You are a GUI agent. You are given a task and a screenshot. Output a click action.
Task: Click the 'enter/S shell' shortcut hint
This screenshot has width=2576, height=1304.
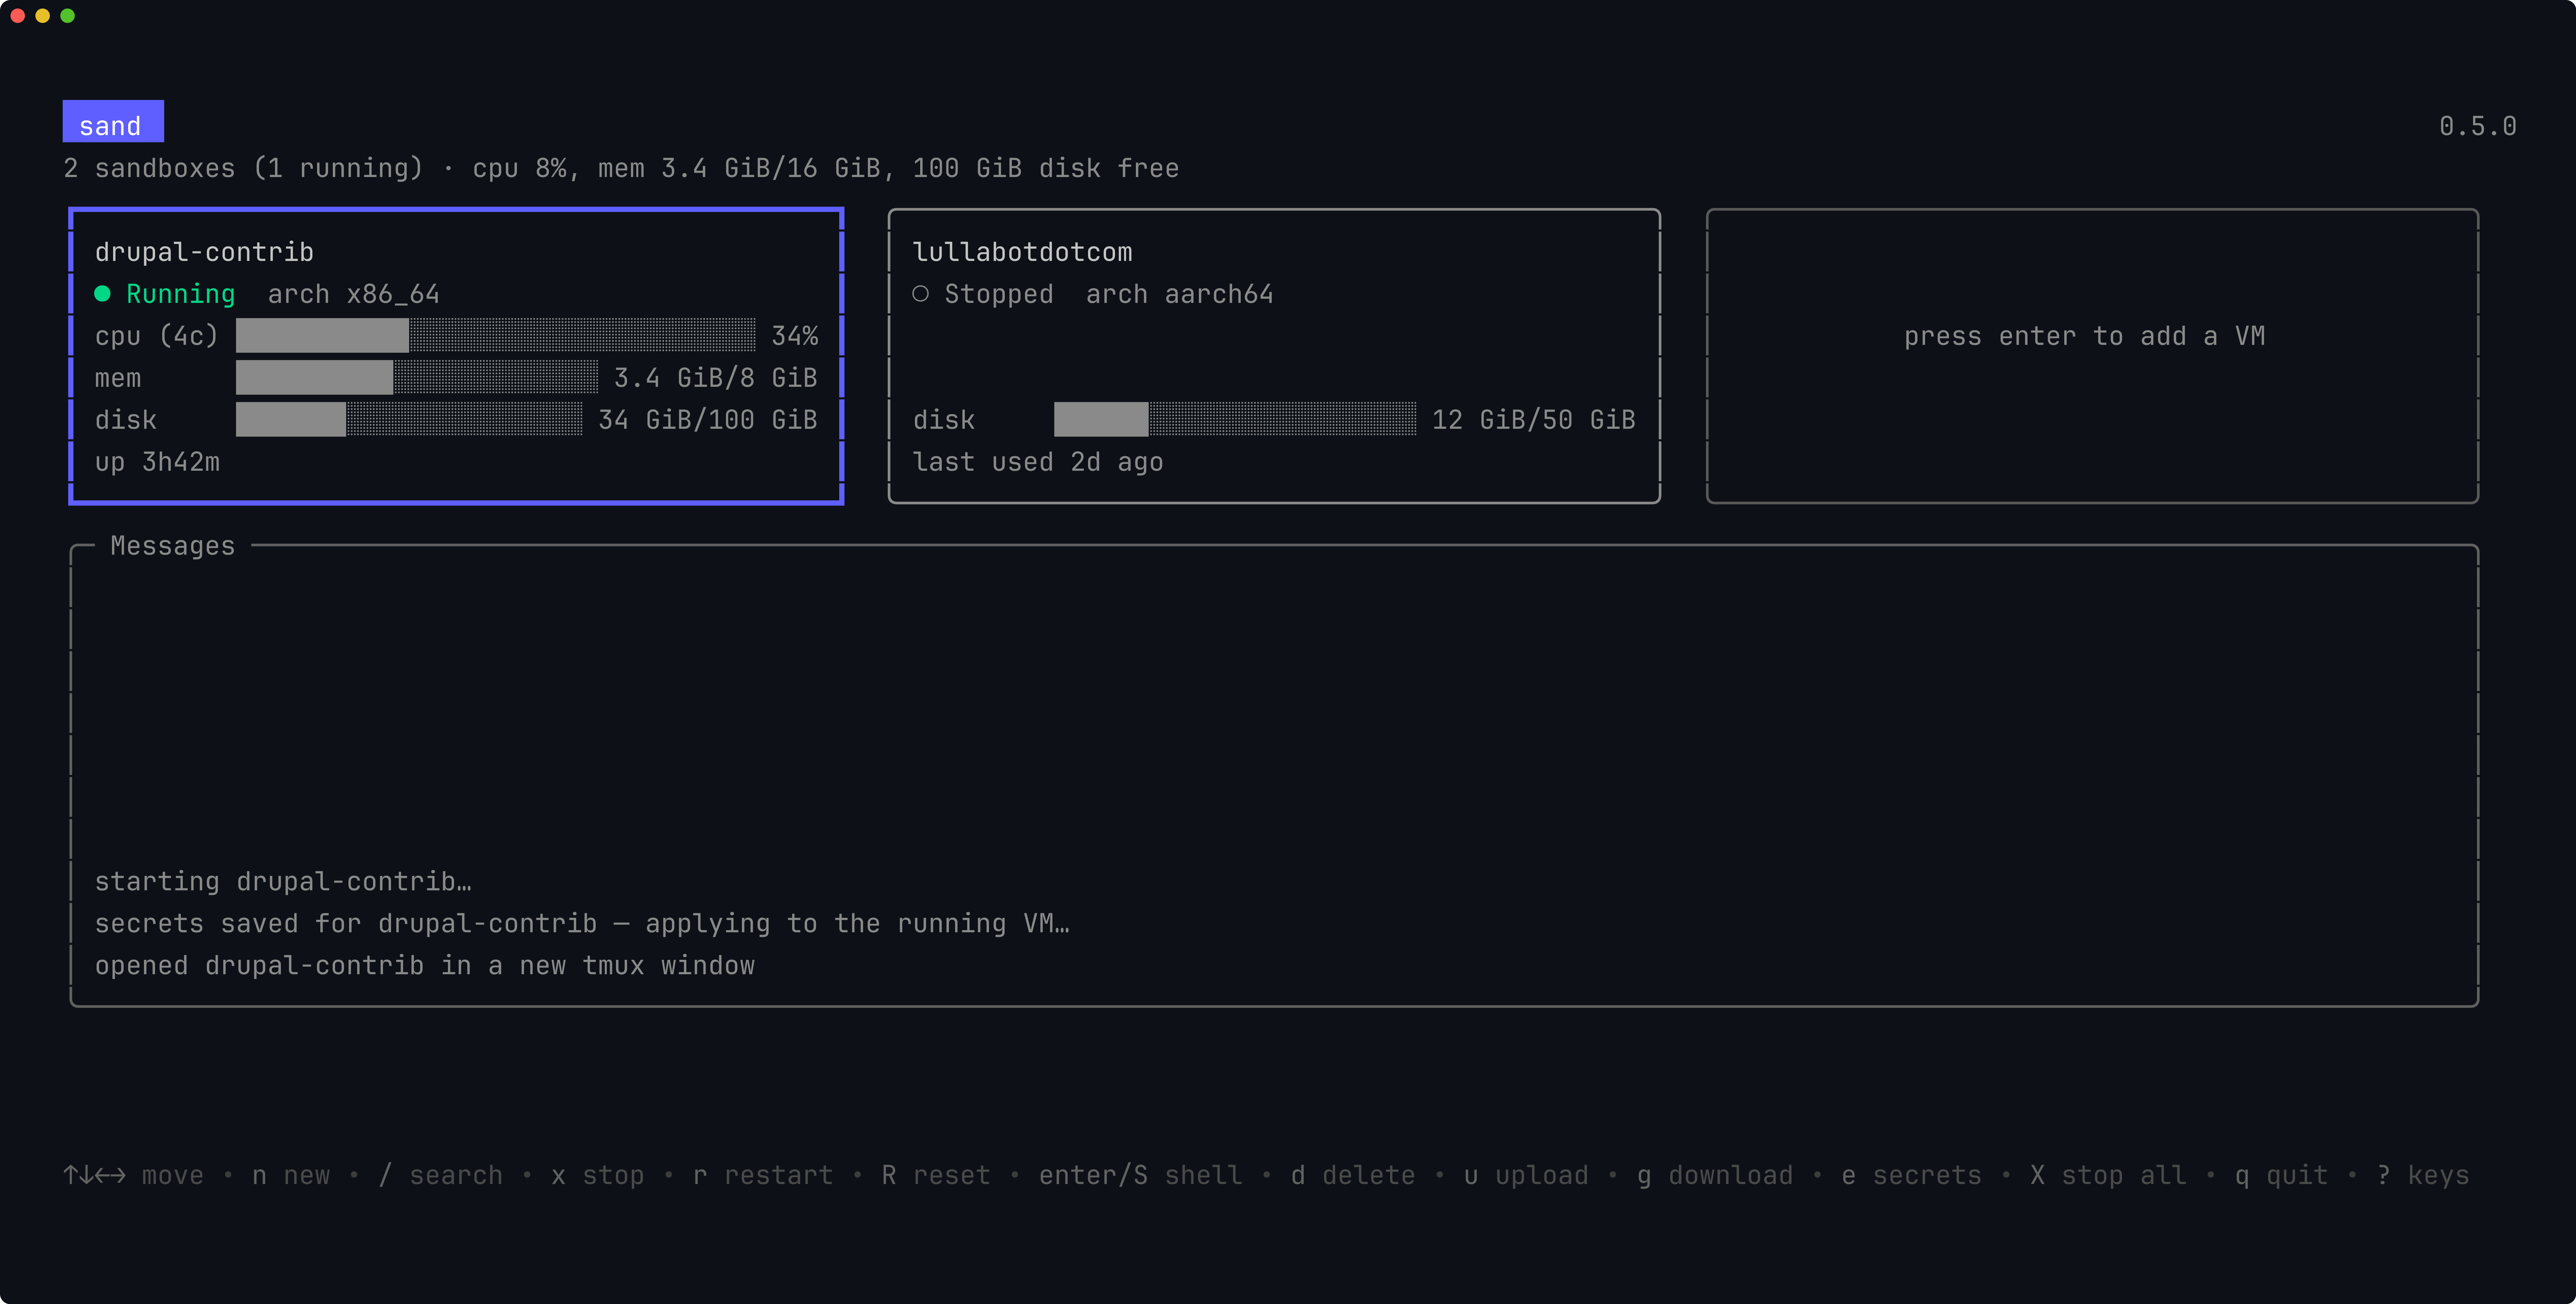pos(1141,1175)
